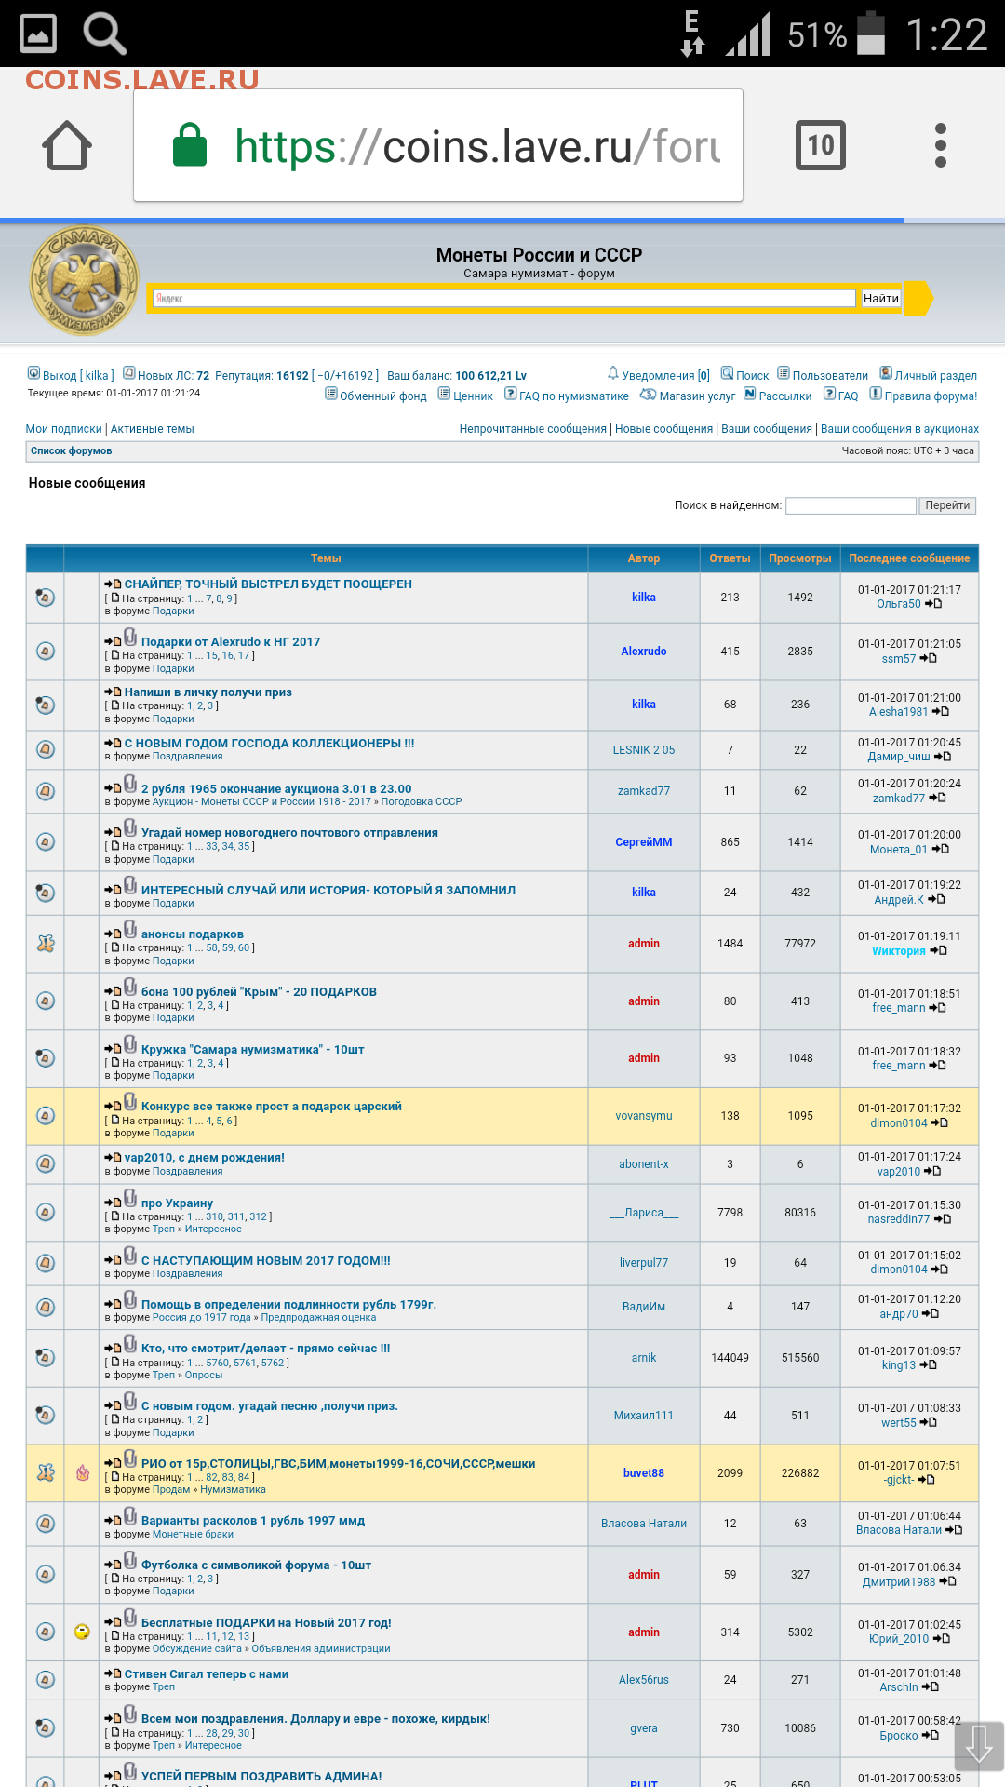Open author LESNIK 2 05 profile

point(644,750)
